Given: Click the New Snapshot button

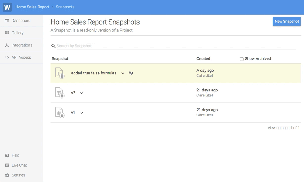Looking at the screenshot, I should tap(287, 22).
